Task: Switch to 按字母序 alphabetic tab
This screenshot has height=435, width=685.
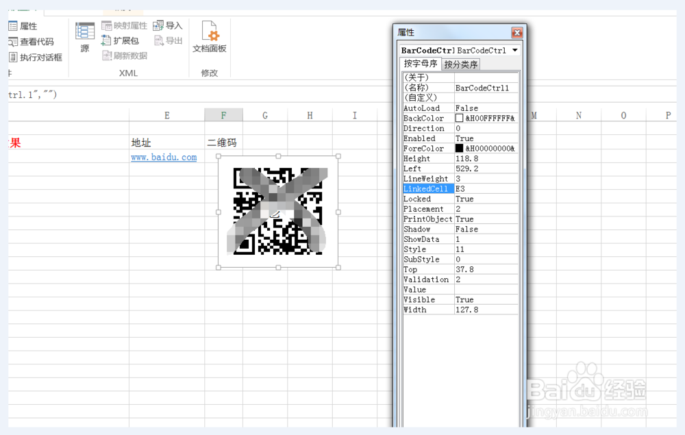Action: coord(421,64)
